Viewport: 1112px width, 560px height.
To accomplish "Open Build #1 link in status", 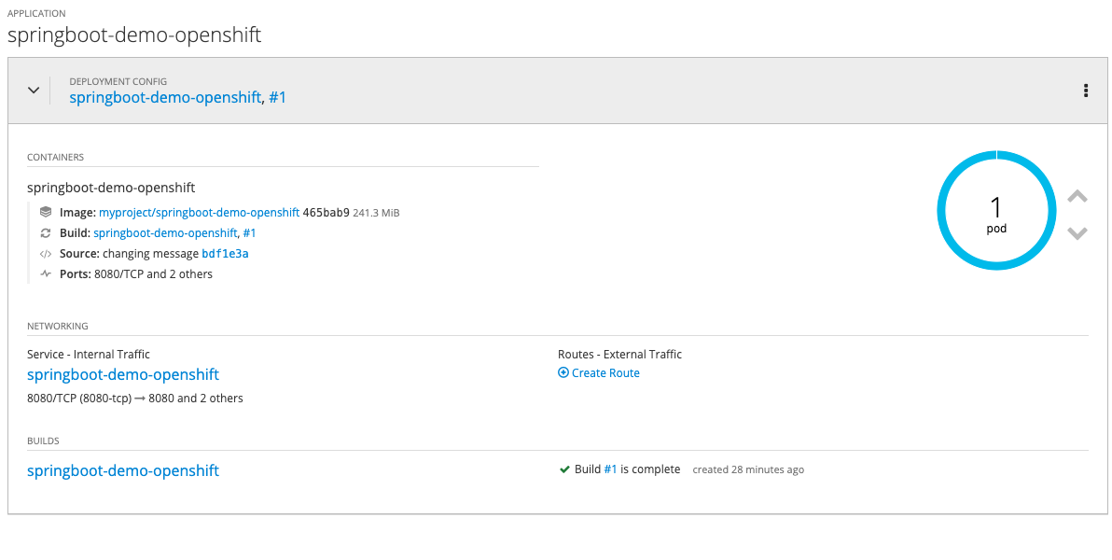I will 610,469.
